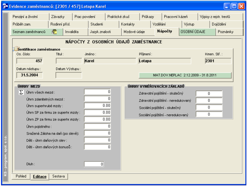Click the Úhrn superhrubé mzdy field

[97, 105]
